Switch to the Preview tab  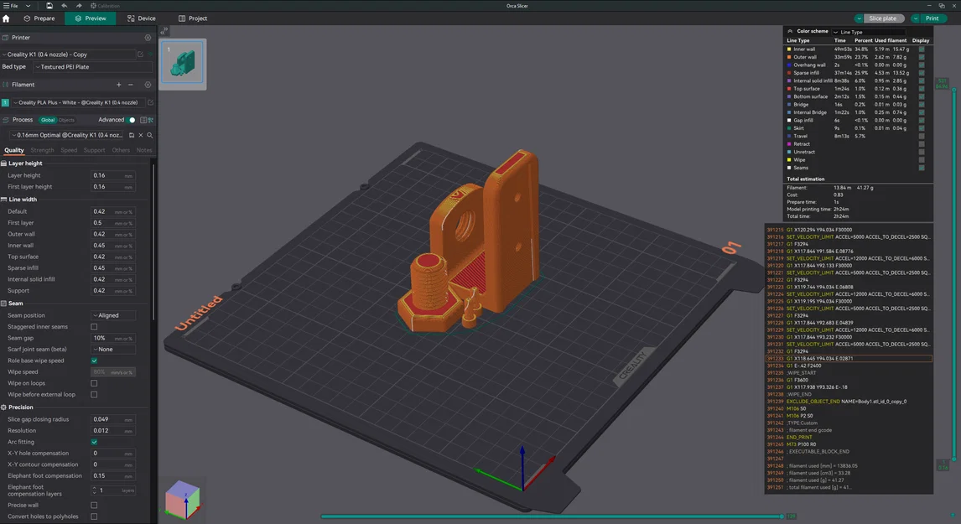pyautogui.click(x=90, y=18)
